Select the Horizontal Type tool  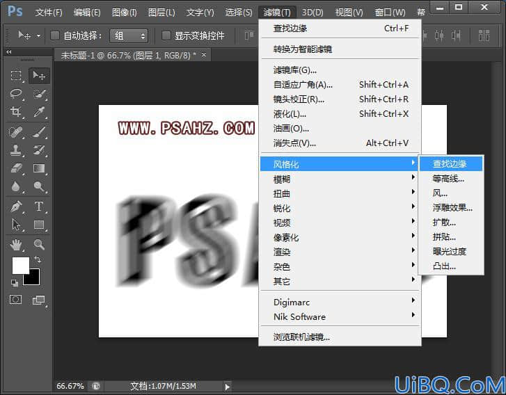[39, 207]
